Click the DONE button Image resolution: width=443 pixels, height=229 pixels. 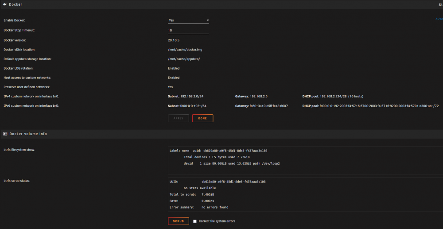[202, 118]
